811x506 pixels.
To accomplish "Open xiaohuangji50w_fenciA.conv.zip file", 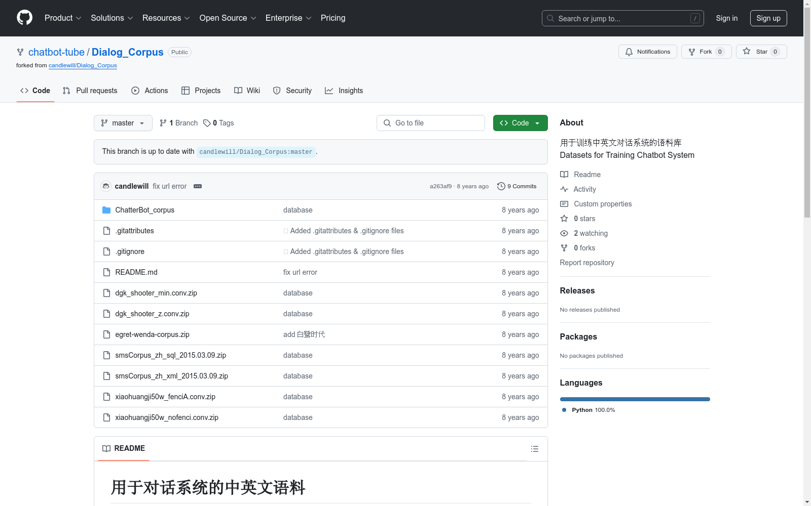I will pyautogui.click(x=165, y=397).
